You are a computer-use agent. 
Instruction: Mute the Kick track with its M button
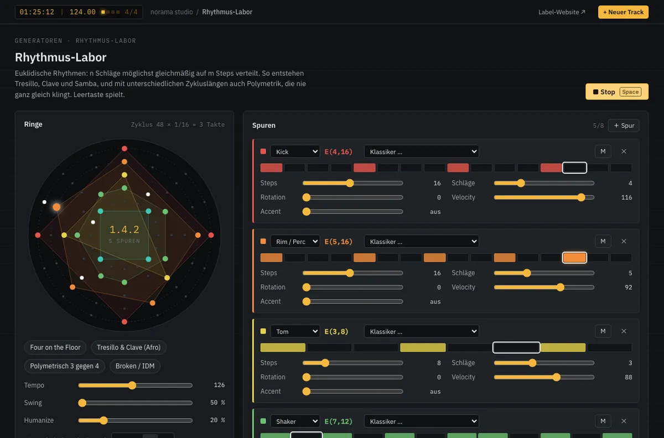603,152
